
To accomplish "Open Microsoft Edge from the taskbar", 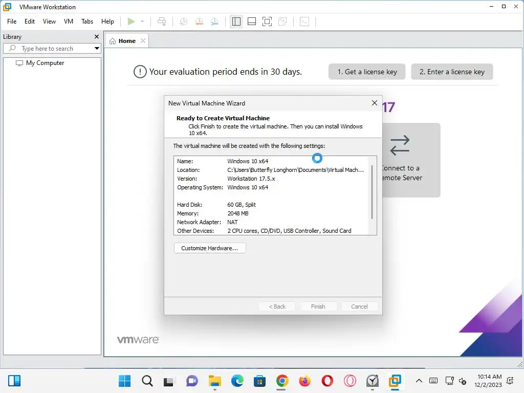I will (x=237, y=381).
